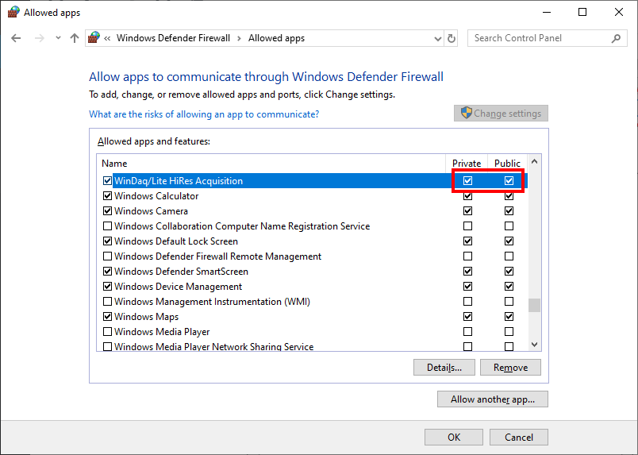Open Details for selected app
This screenshot has height=455, width=638.
pyautogui.click(x=444, y=368)
